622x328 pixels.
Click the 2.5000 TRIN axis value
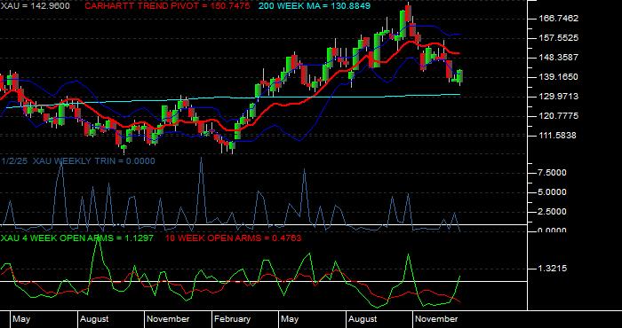click(x=552, y=212)
